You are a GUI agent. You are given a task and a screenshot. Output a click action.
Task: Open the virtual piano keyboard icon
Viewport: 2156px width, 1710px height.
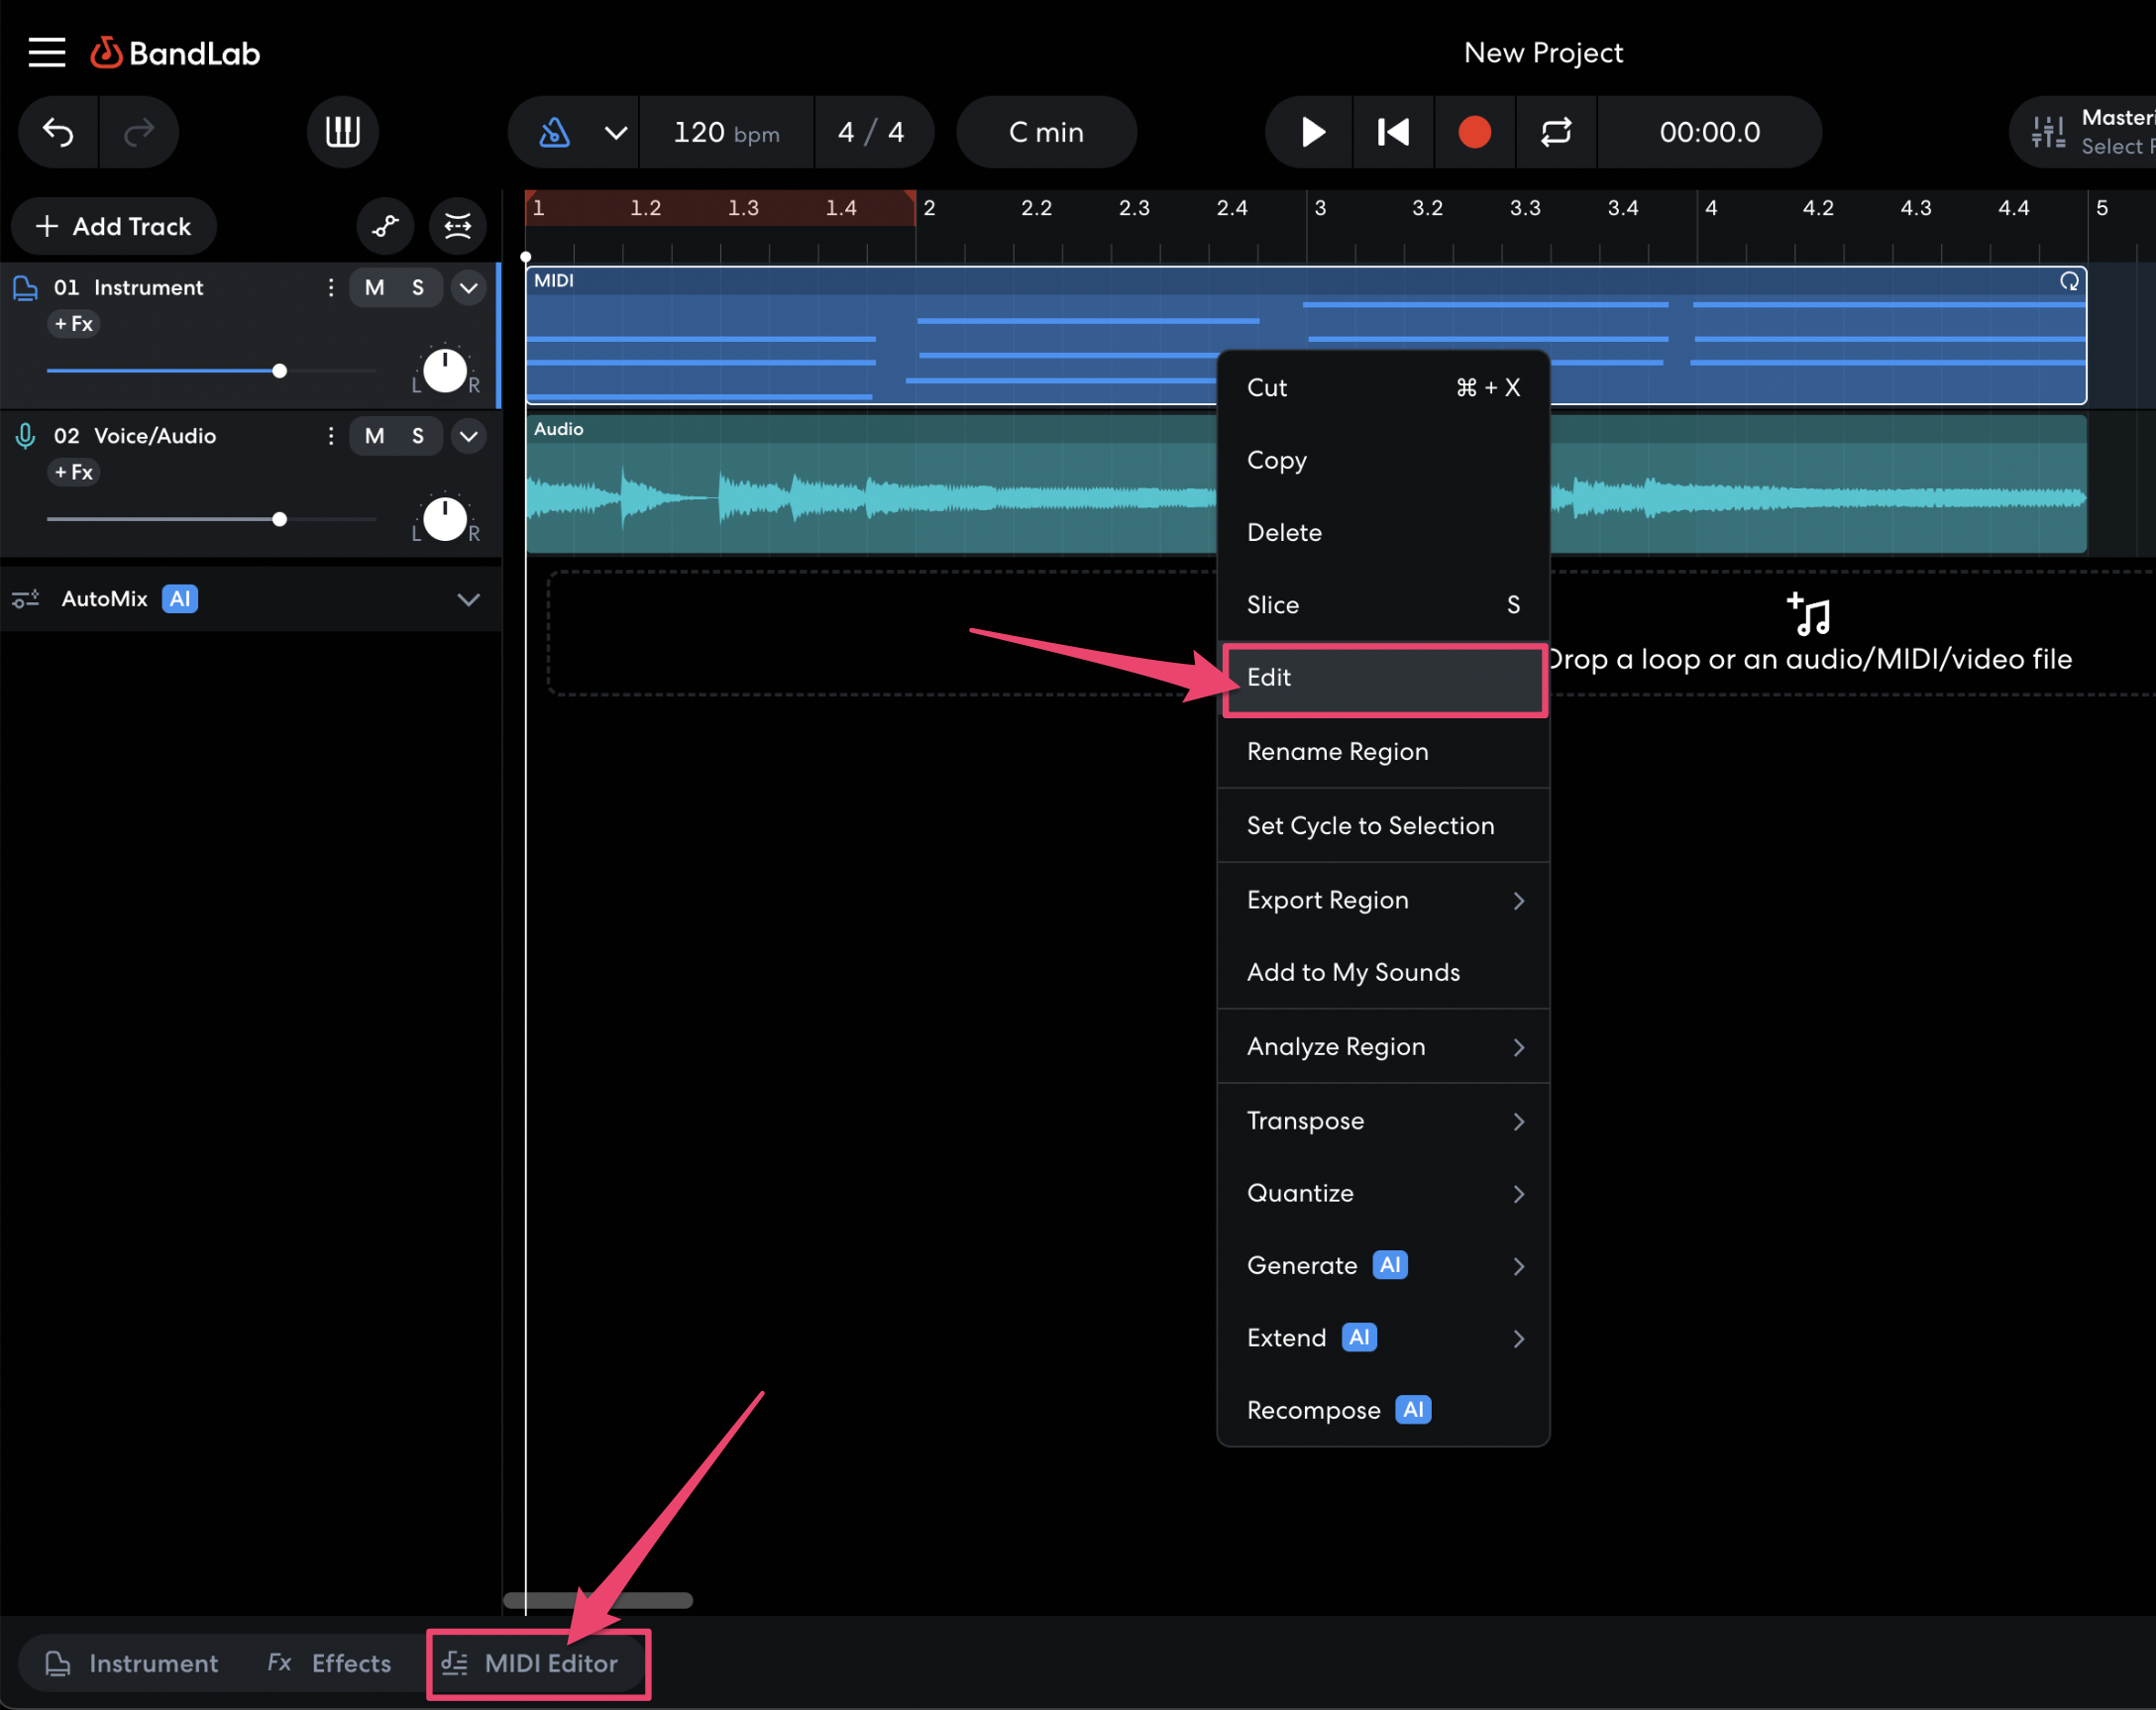343,132
